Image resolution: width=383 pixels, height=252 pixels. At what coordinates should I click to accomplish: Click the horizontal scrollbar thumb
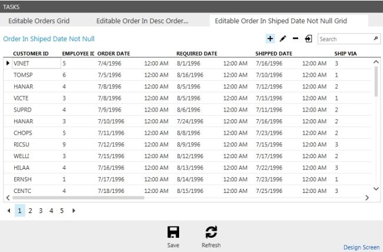[78, 198]
